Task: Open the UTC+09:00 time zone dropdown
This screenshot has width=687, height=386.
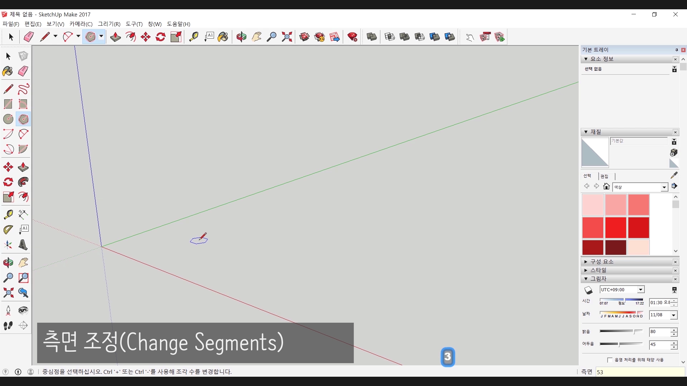Action: point(640,290)
